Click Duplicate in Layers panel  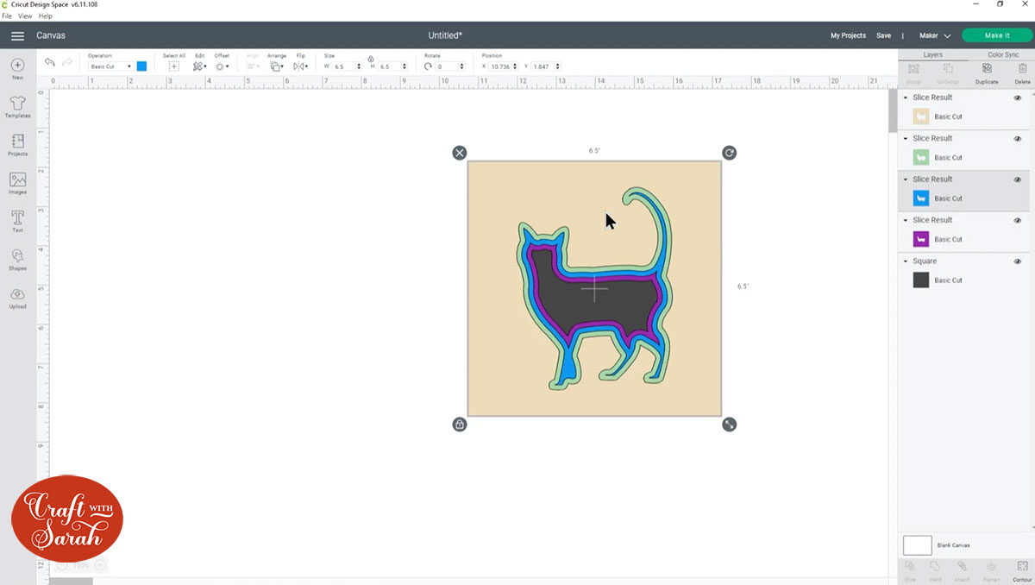click(987, 72)
